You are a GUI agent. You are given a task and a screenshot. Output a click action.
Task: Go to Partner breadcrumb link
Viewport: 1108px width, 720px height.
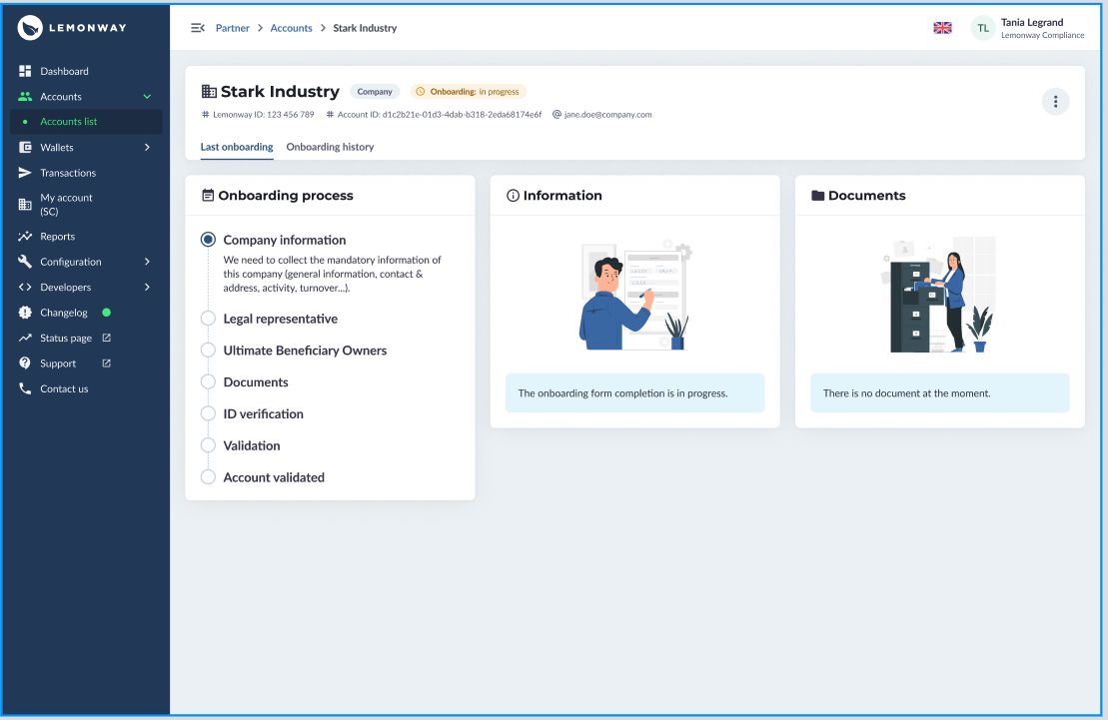233,28
